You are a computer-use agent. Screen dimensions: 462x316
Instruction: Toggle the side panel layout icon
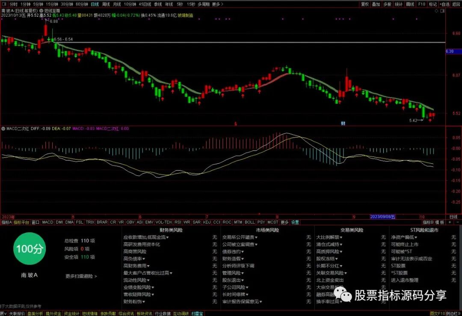tap(442, 11)
